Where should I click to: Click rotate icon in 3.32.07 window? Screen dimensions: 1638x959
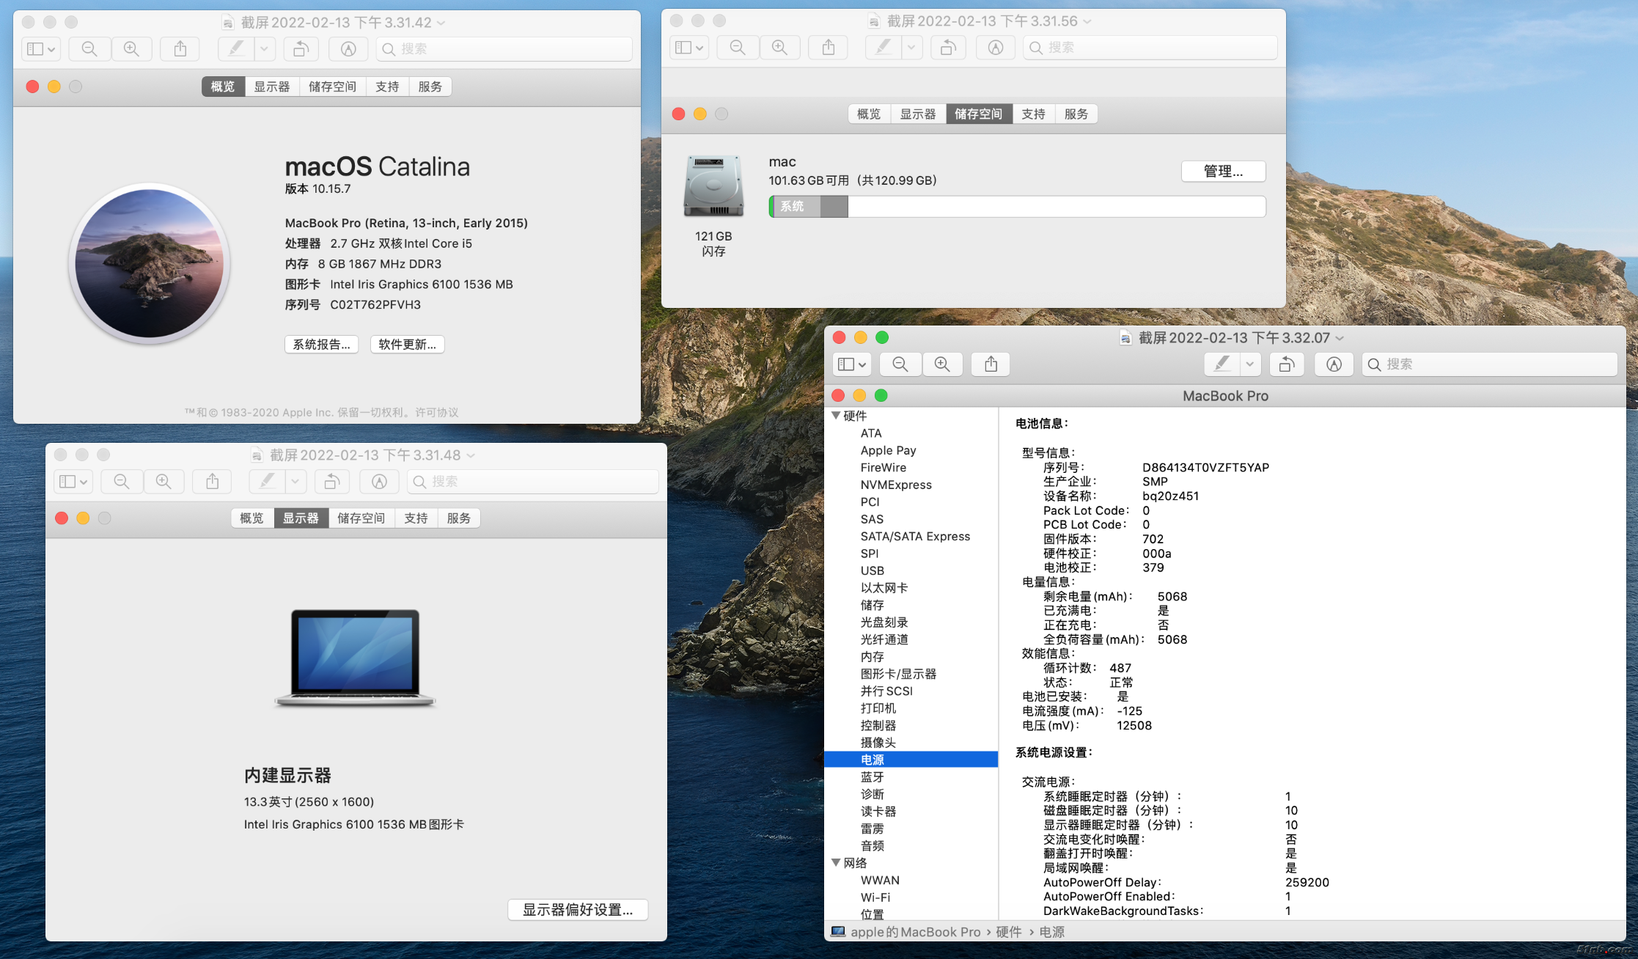(1287, 364)
